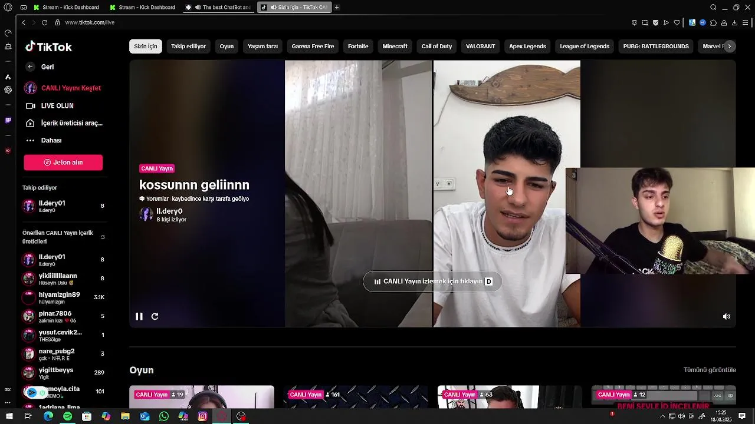Open the extensions cube icon
The image size is (755, 424).
tap(713, 22)
